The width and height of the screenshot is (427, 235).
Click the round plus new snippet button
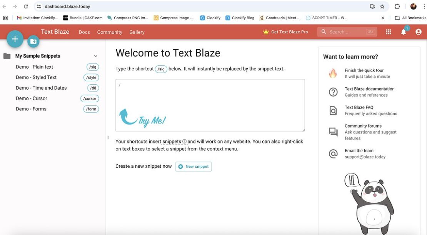(15, 39)
